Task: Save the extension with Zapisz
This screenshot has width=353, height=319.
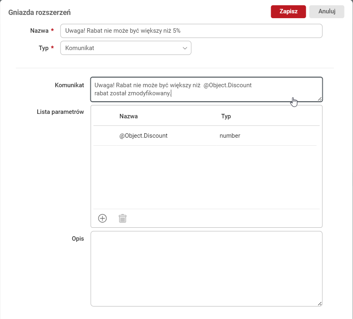Action: click(x=288, y=12)
